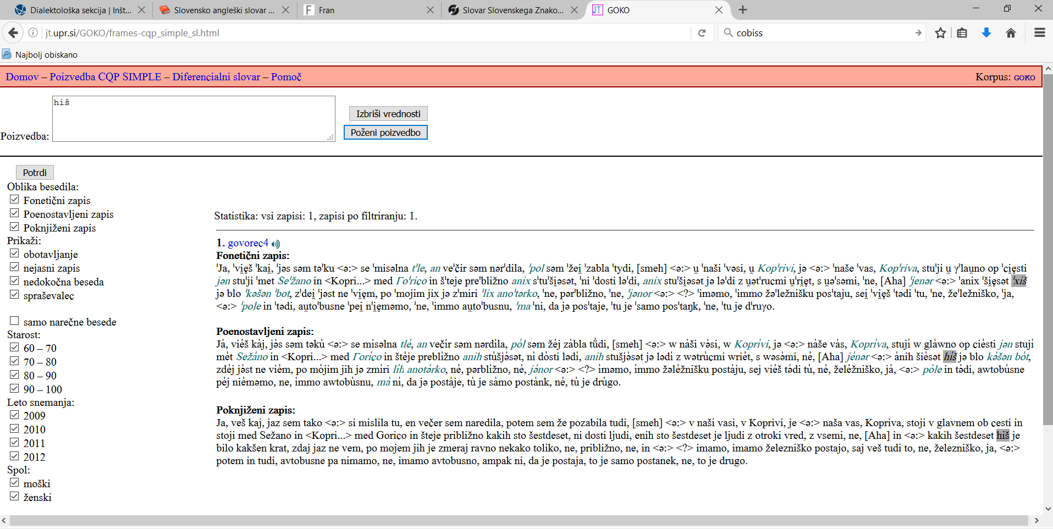Click the scroll-right arrow of horizontal scrollbar
Viewport: 1053px width, 529px height.
pyautogui.click(x=1037, y=520)
